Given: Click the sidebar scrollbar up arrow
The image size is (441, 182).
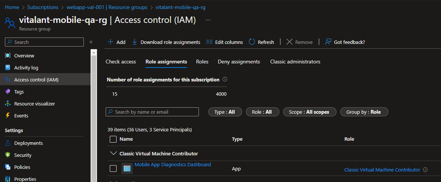Looking at the screenshot, I should tap(94, 52).
